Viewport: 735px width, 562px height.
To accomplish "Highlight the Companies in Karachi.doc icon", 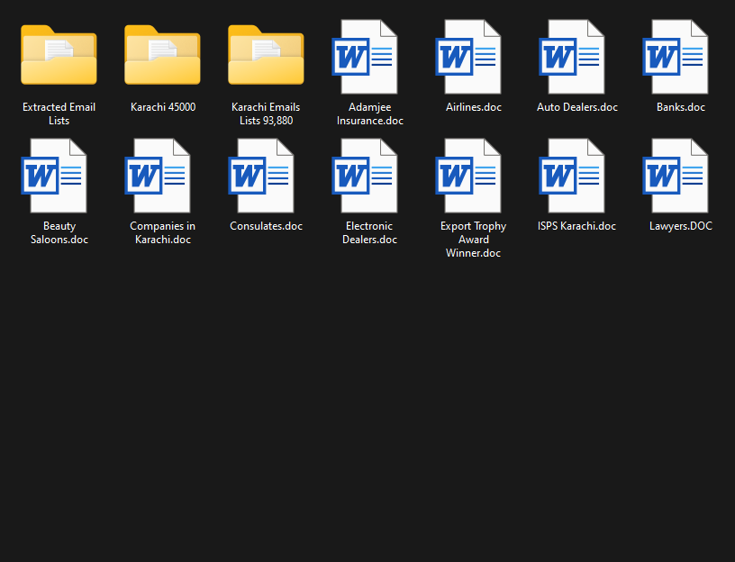I will coord(162,176).
